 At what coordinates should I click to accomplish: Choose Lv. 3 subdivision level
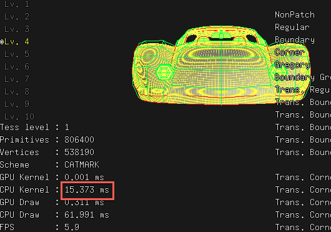click(x=16, y=29)
